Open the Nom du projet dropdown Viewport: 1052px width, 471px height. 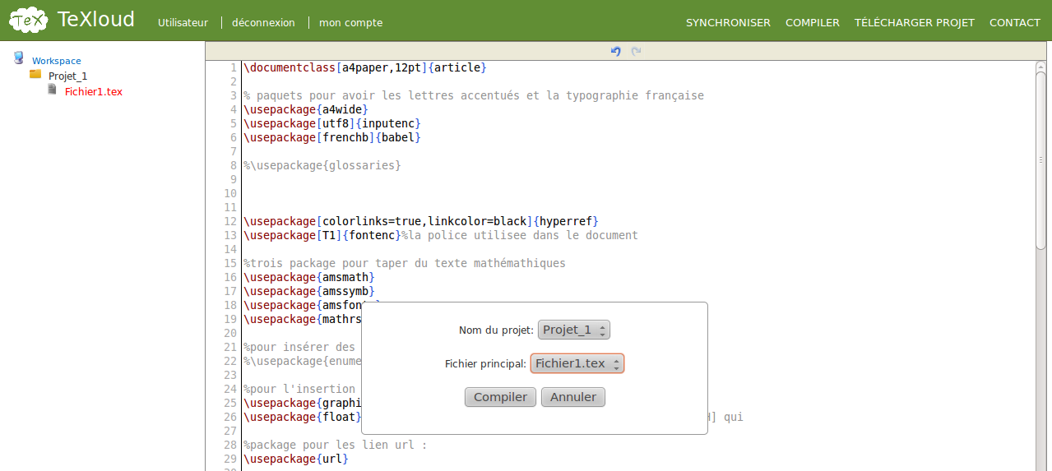pos(574,330)
